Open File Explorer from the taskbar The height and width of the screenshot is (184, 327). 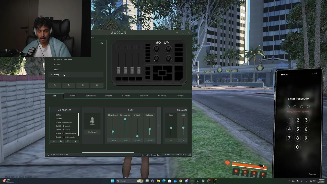click(158, 181)
